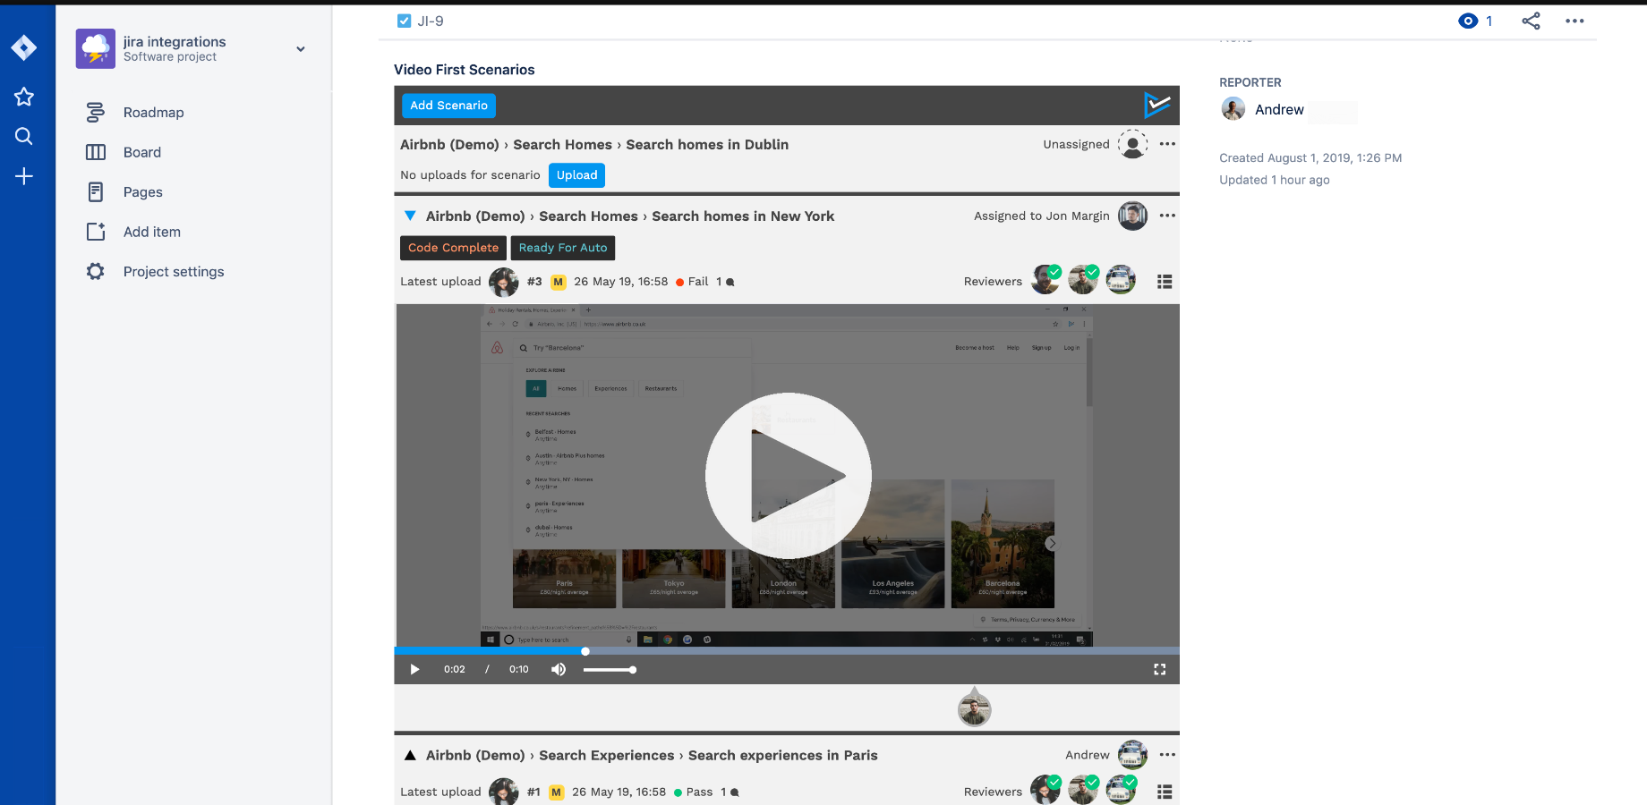Click the third reviewer avatar on Paris scenario

click(1121, 790)
